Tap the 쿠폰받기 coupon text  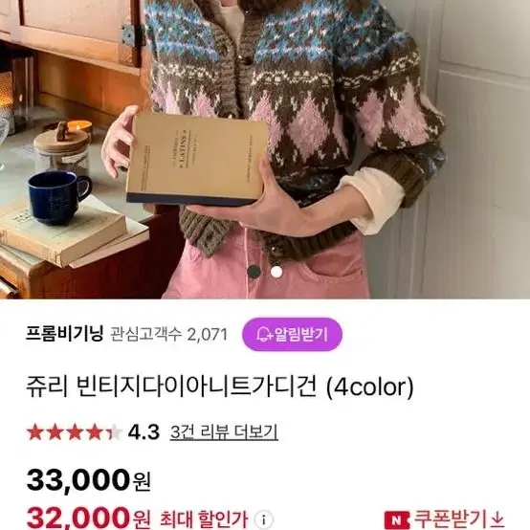[x=450, y=519]
